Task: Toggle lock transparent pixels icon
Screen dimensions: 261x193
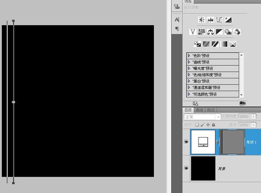Action: [x=197, y=125]
